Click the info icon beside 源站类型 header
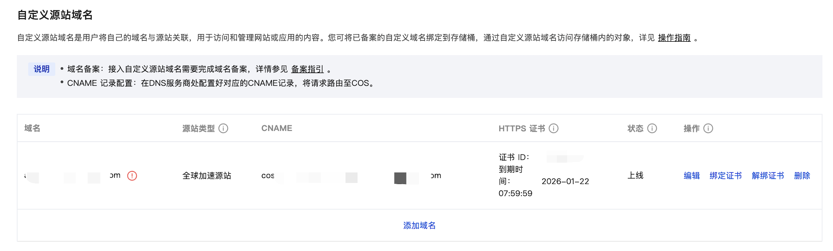 [x=223, y=129]
